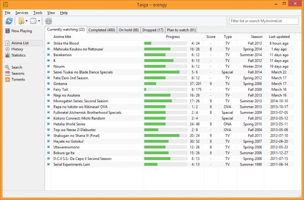Click the Mahouka Koukou no Rettousei status icon
The image size is (304, 200).
(49, 49)
